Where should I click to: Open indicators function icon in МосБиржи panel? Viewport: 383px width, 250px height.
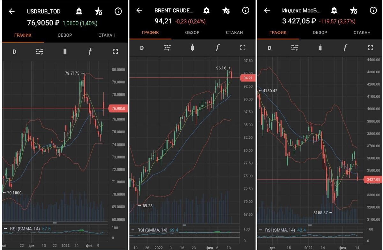click(x=345, y=48)
